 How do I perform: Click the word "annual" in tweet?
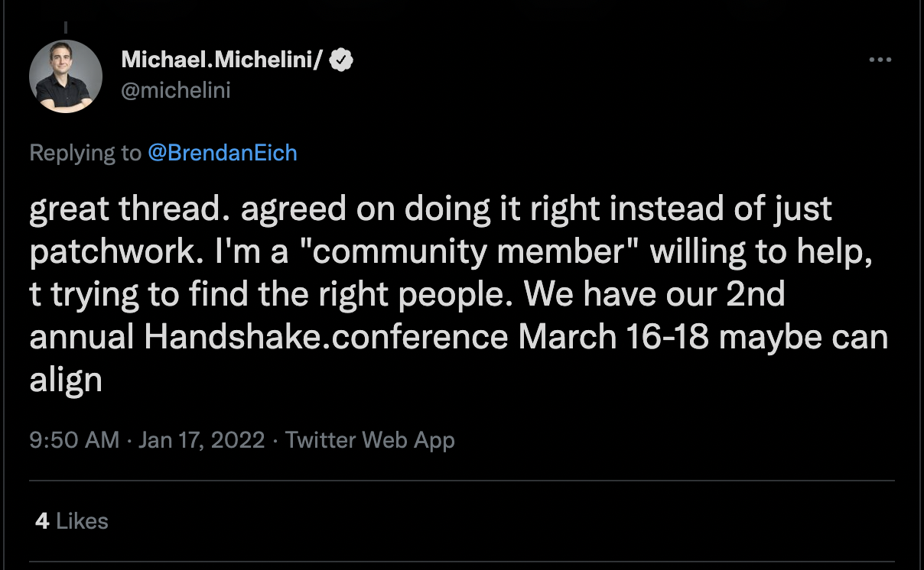click(x=81, y=337)
